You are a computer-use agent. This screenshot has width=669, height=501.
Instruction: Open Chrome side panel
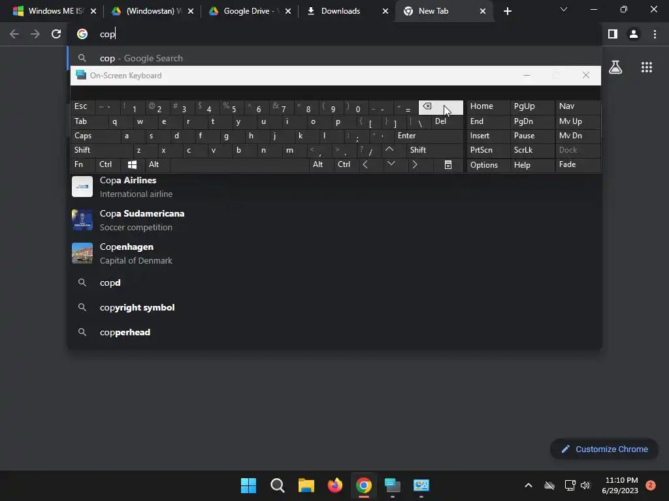pos(613,34)
